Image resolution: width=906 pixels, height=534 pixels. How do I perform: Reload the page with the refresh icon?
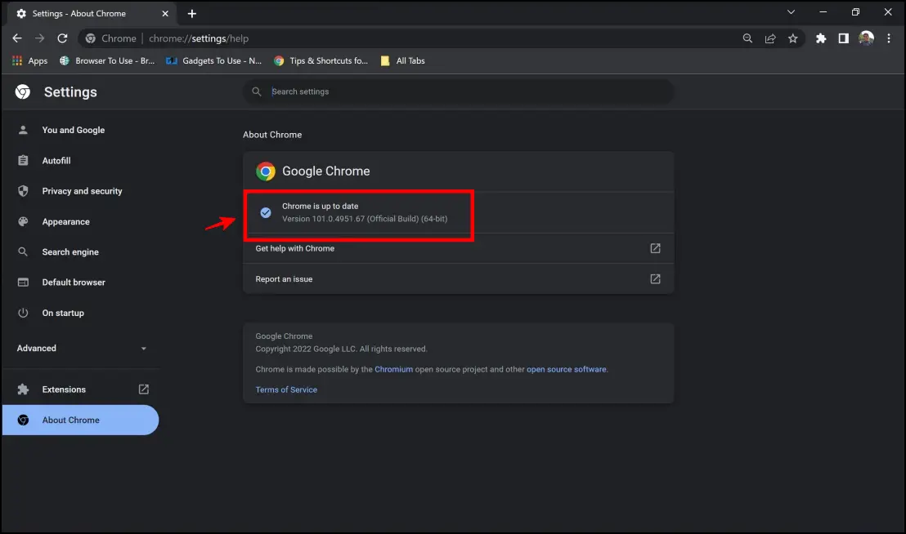click(62, 38)
